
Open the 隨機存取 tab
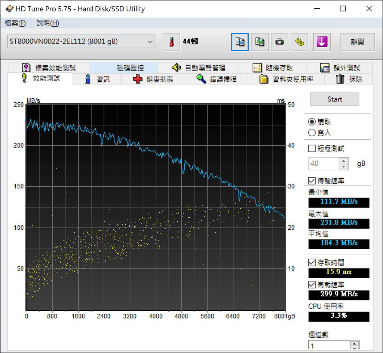click(273, 67)
